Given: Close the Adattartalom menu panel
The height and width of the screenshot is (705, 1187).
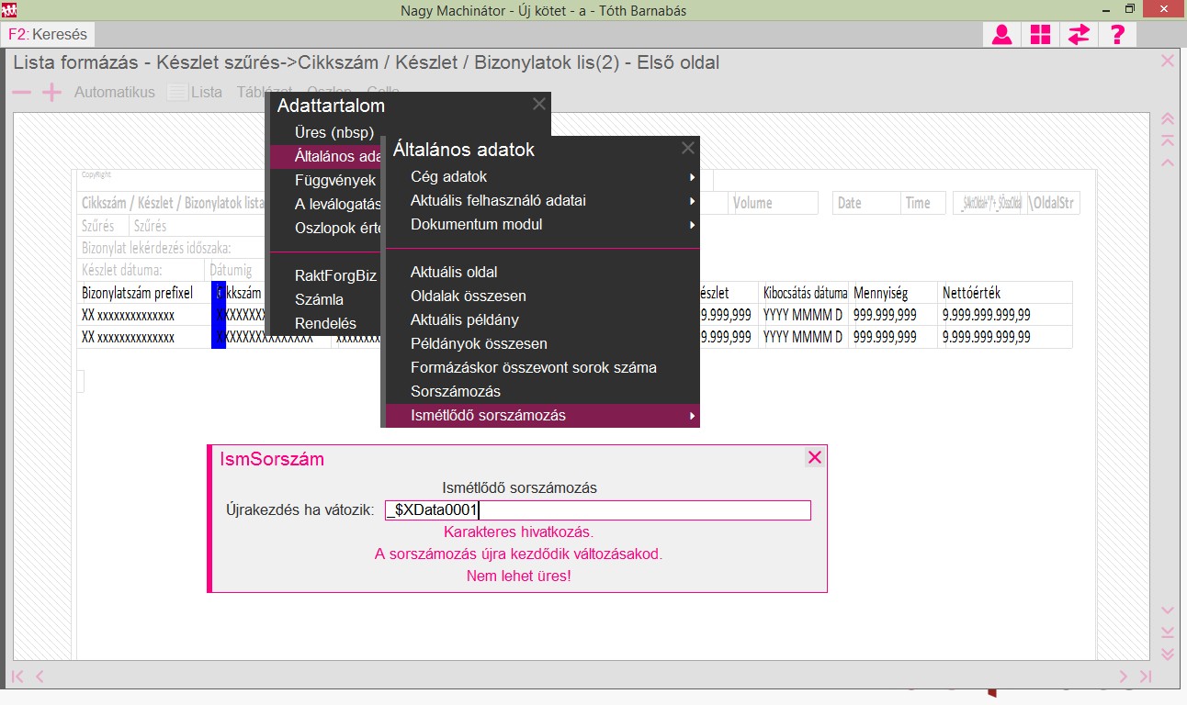Looking at the screenshot, I should point(538,105).
